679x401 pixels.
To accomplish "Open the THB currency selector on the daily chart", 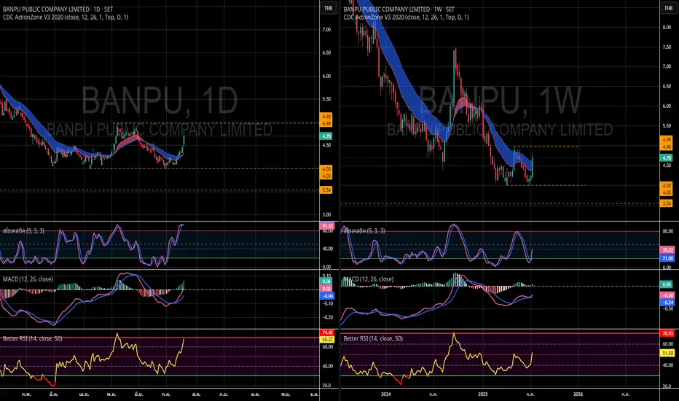I will coord(326,8).
